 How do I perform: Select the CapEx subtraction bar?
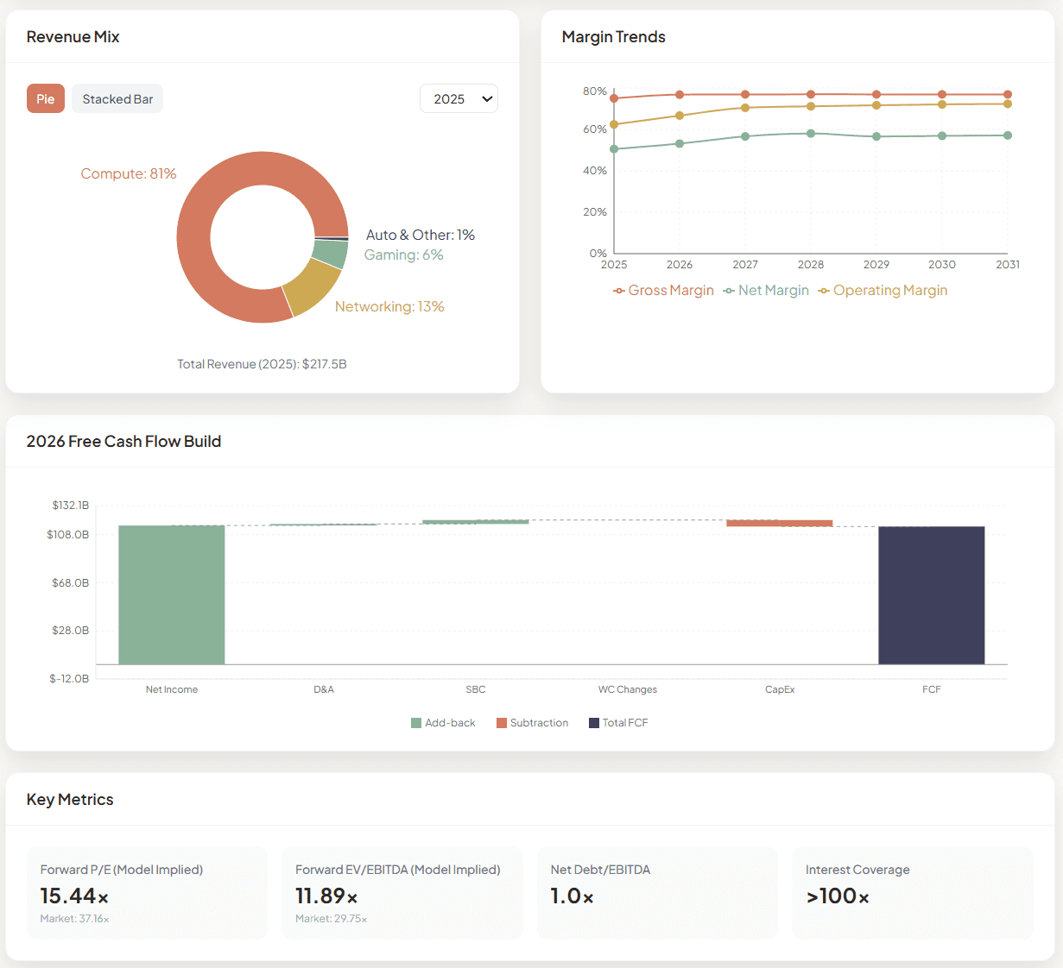pos(779,523)
